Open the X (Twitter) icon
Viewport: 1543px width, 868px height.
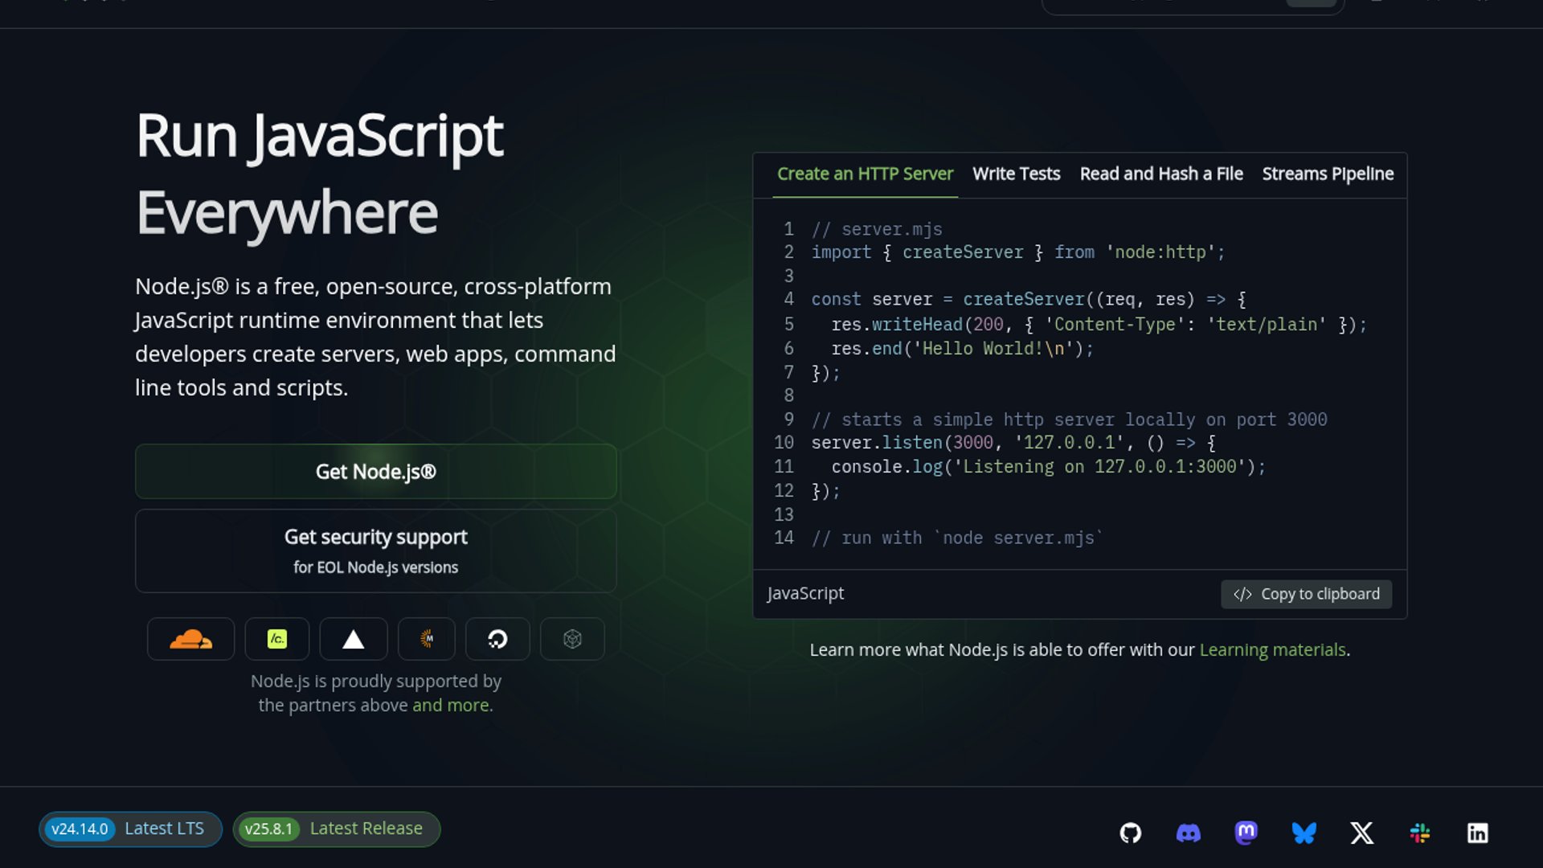point(1362,833)
